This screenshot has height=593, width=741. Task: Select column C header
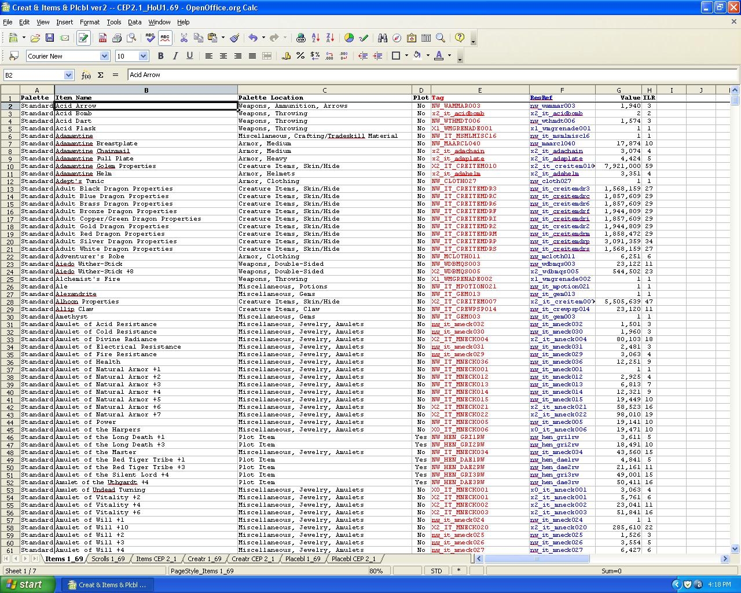pos(324,90)
